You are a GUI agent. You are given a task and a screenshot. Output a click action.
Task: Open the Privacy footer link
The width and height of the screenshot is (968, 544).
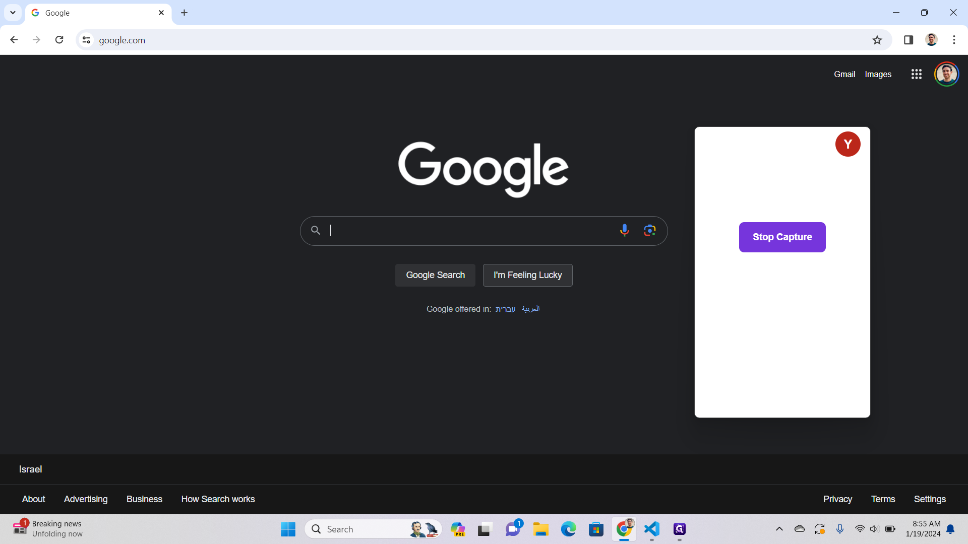(x=837, y=499)
